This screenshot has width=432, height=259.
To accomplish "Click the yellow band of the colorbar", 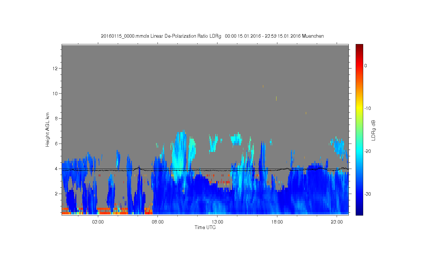I will click(x=359, y=108).
